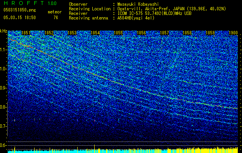The width and height of the screenshot is (242, 153).
Task: Click the 1855 time marker
Action: tap(118, 33)
